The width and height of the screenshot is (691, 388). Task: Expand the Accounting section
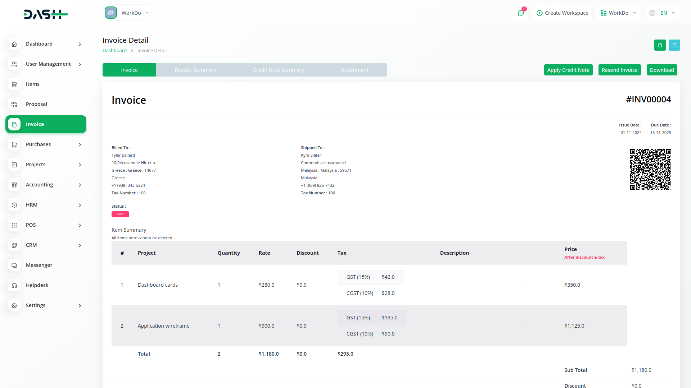(40, 184)
